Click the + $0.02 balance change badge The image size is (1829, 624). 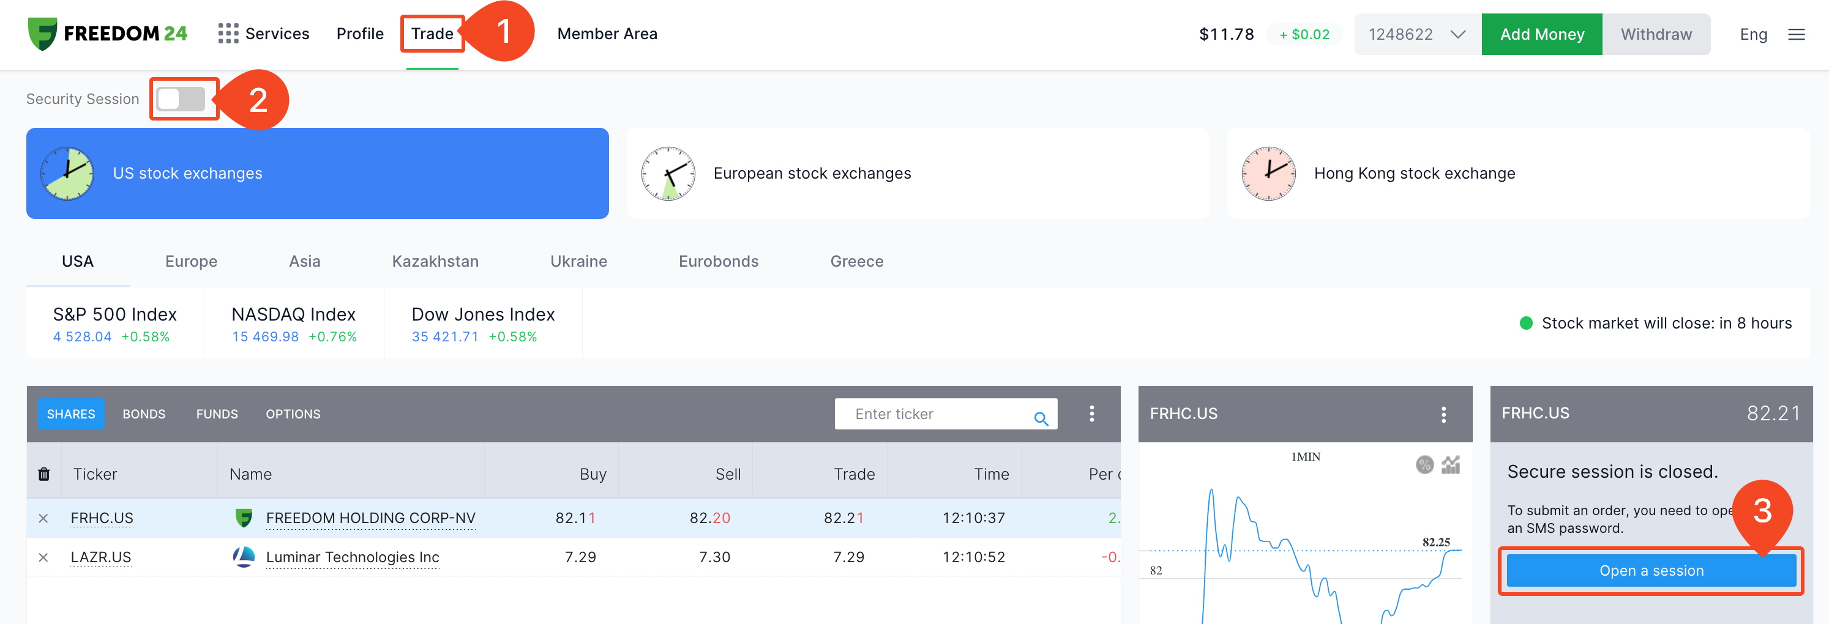point(1304,34)
